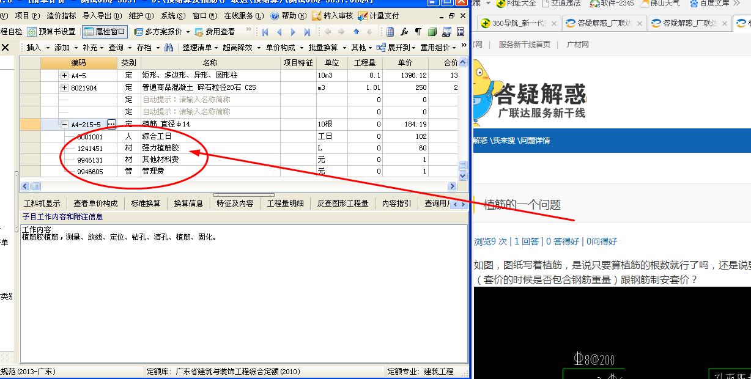Open the 窗口 menu
This screenshot has height=379, width=751.
[204, 16]
